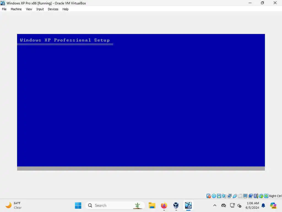Click inside the Windows XP Setup screen
282x212 pixels.
click(x=141, y=102)
